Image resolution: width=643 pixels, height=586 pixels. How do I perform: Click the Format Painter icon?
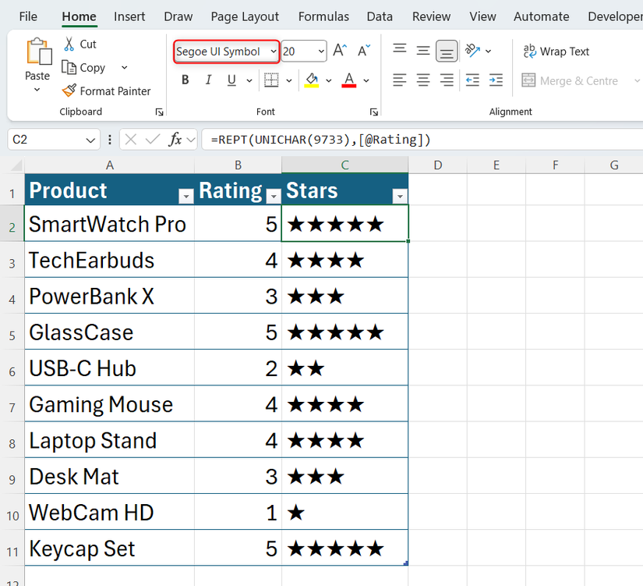[69, 91]
